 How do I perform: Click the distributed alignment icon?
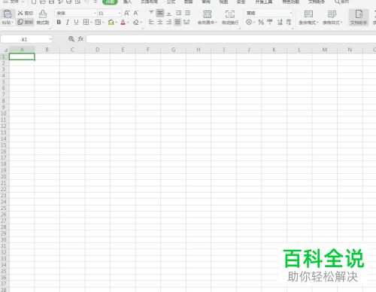click(186, 22)
